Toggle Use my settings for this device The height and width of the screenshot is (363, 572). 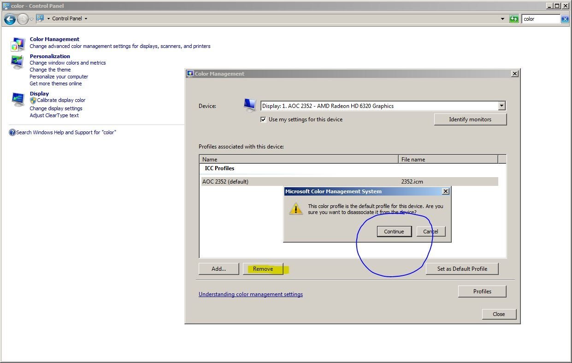pyautogui.click(x=263, y=119)
